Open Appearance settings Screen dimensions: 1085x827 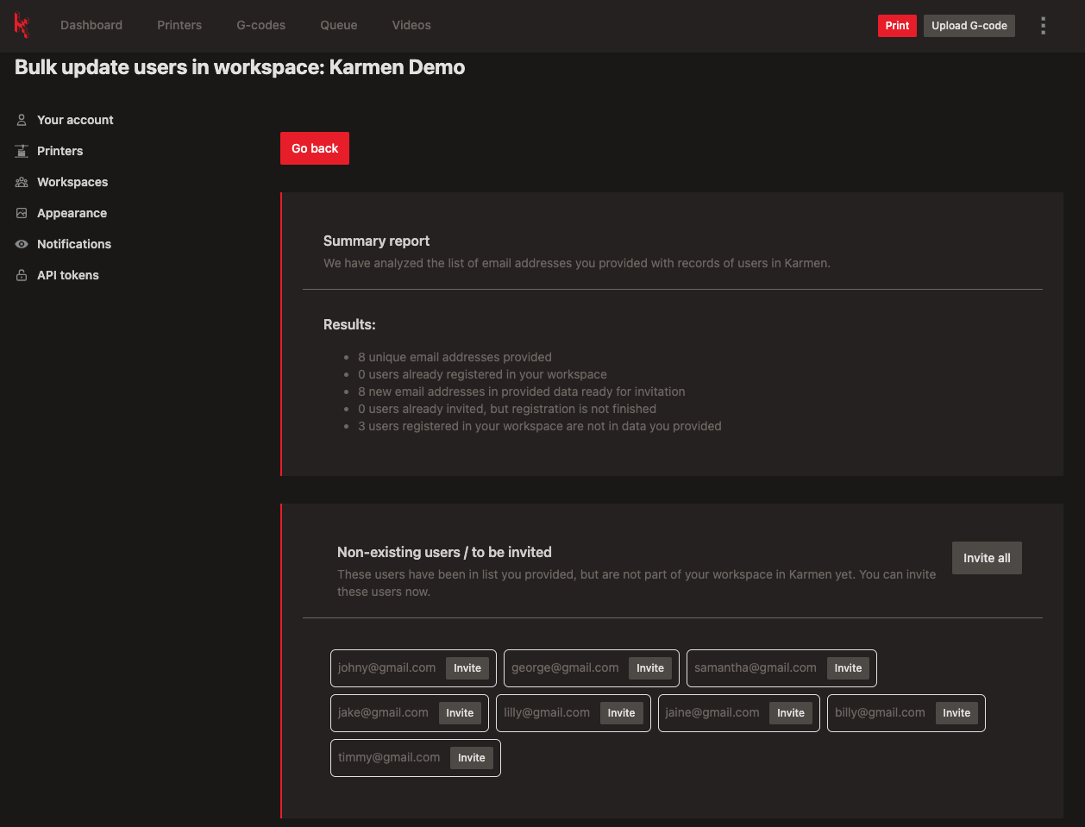72,213
